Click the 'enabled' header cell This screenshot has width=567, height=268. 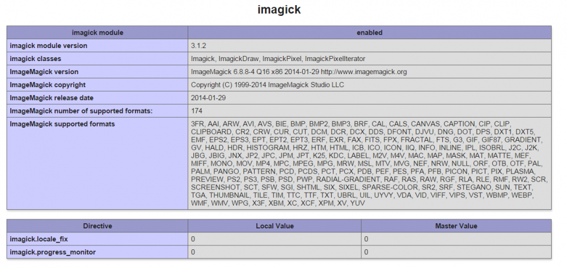[x=369, y=33]
